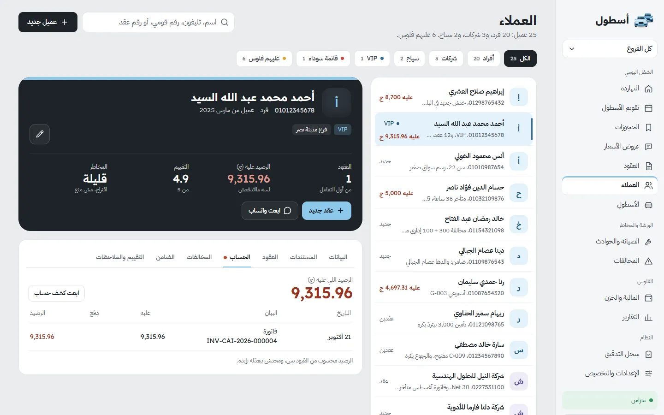Image resolution: width=664 pixels, height=415 pixels.
Task: Click the pencil edit icon on customer card
Action: click(x=40, y=134)
